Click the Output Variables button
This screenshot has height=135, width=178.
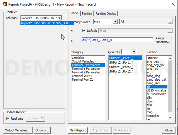point(18,130)
